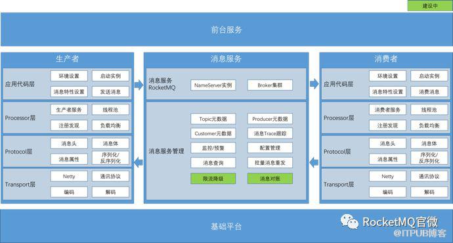The height and width of the screenshot is (243, 453).
Task: Open the 基础平台 bottom banner
Action: pos(226,226)
